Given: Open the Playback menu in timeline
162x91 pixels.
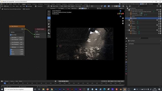Looking at the screenshot, I should 7,81.
